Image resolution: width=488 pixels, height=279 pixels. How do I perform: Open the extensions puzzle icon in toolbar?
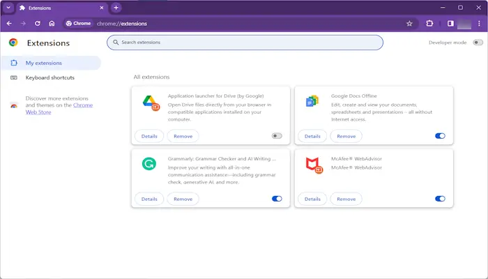429,23
